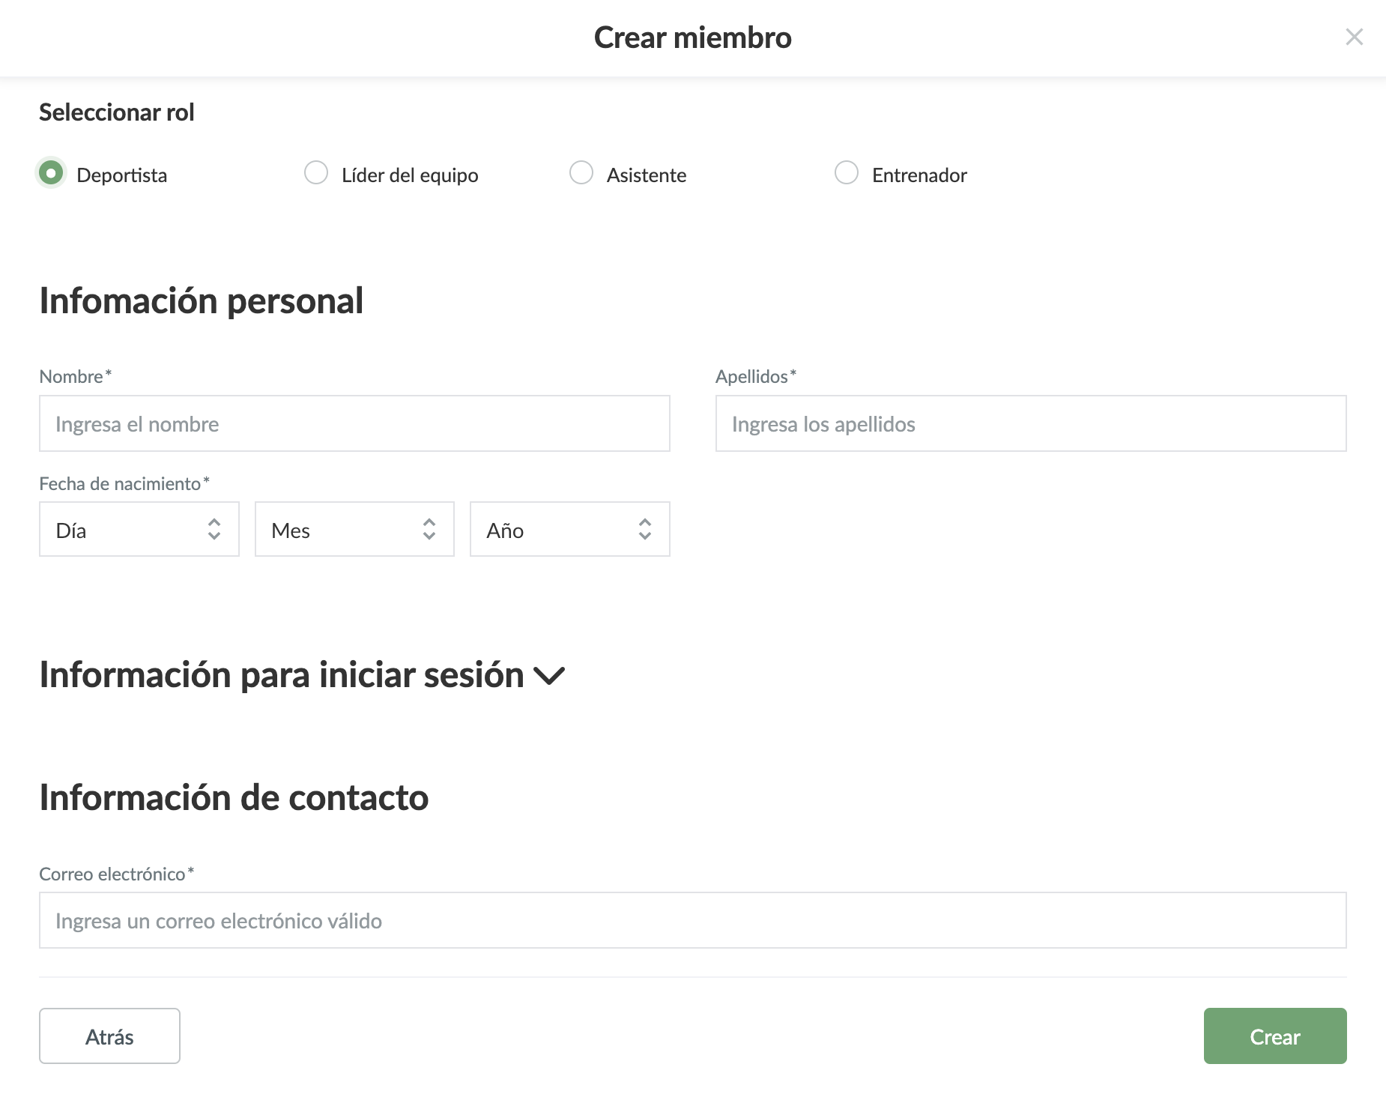Pick the Entrenador role option
Viewport: 1386px width, 1103px height.
coord(847,173)
